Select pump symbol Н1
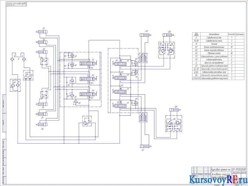 tap(26, 77)
